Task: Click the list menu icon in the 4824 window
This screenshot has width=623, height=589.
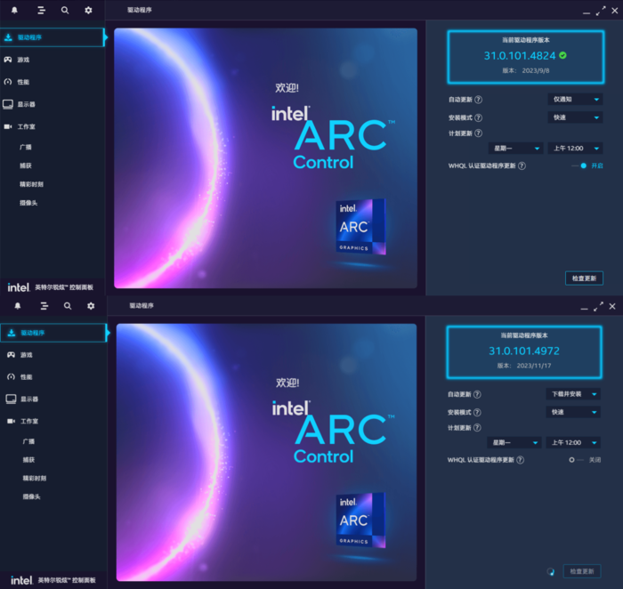Action: 41,11
